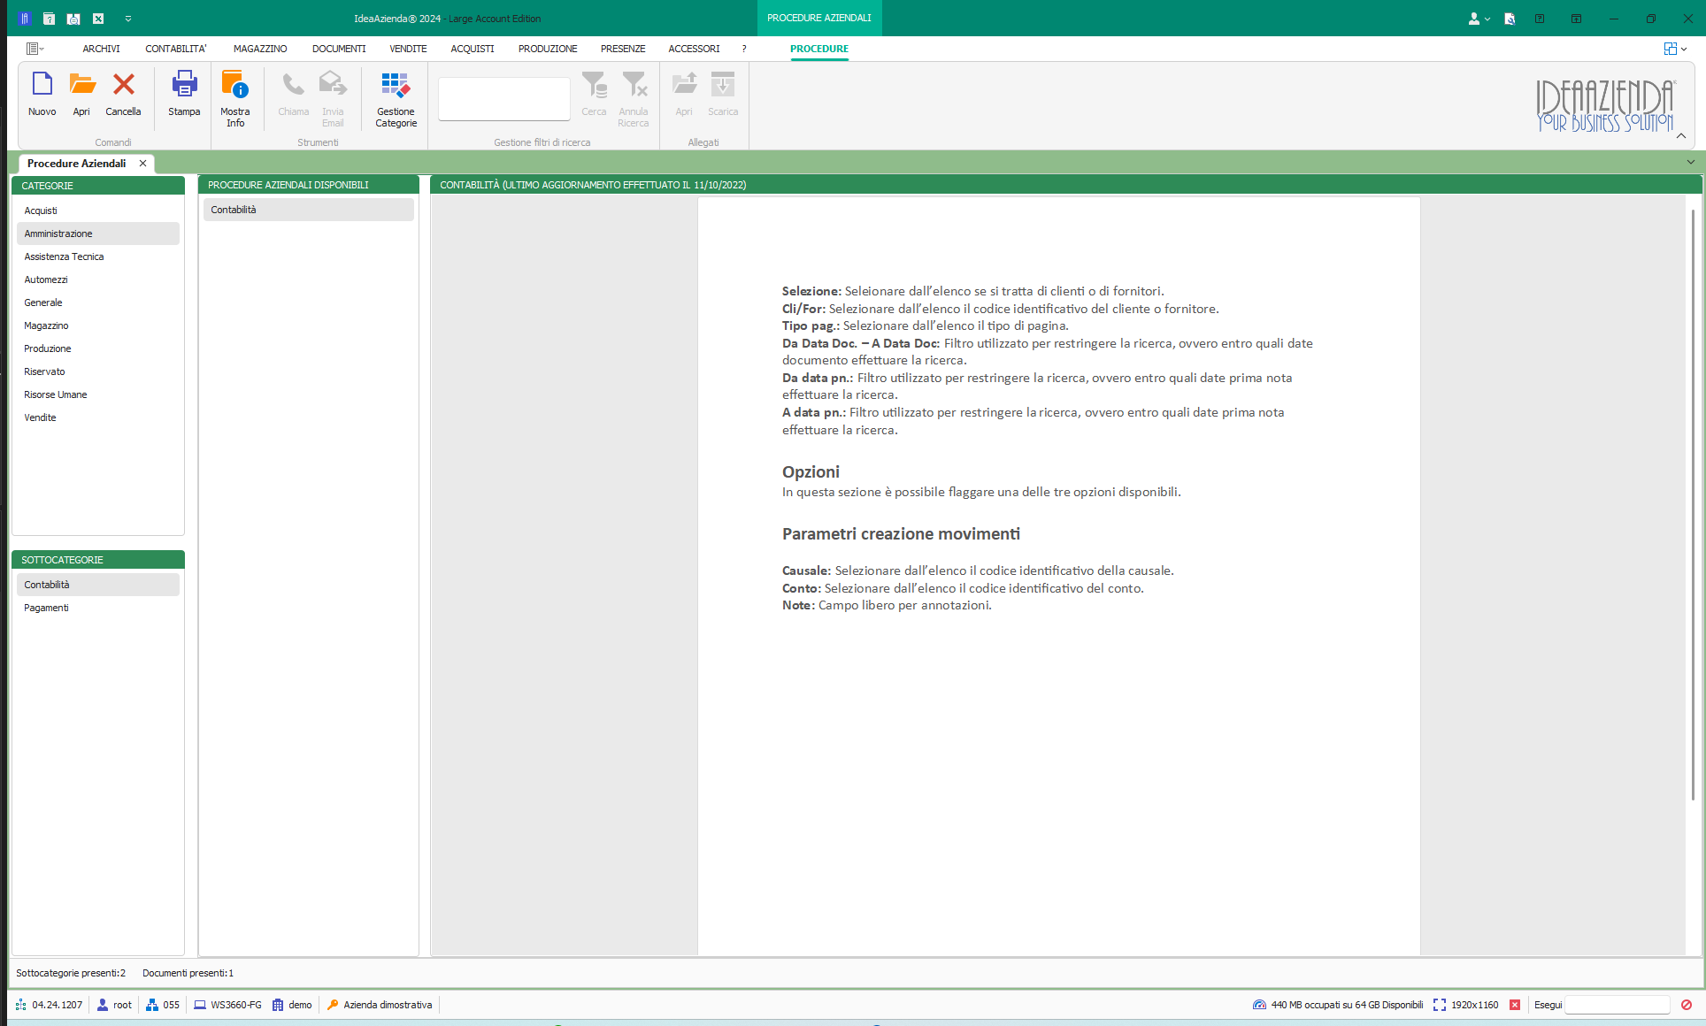This screenshot has height=1026, width=1706.
Task: Open the application menu dropdown left of ARCHIVI
Action: coord(35,49)
